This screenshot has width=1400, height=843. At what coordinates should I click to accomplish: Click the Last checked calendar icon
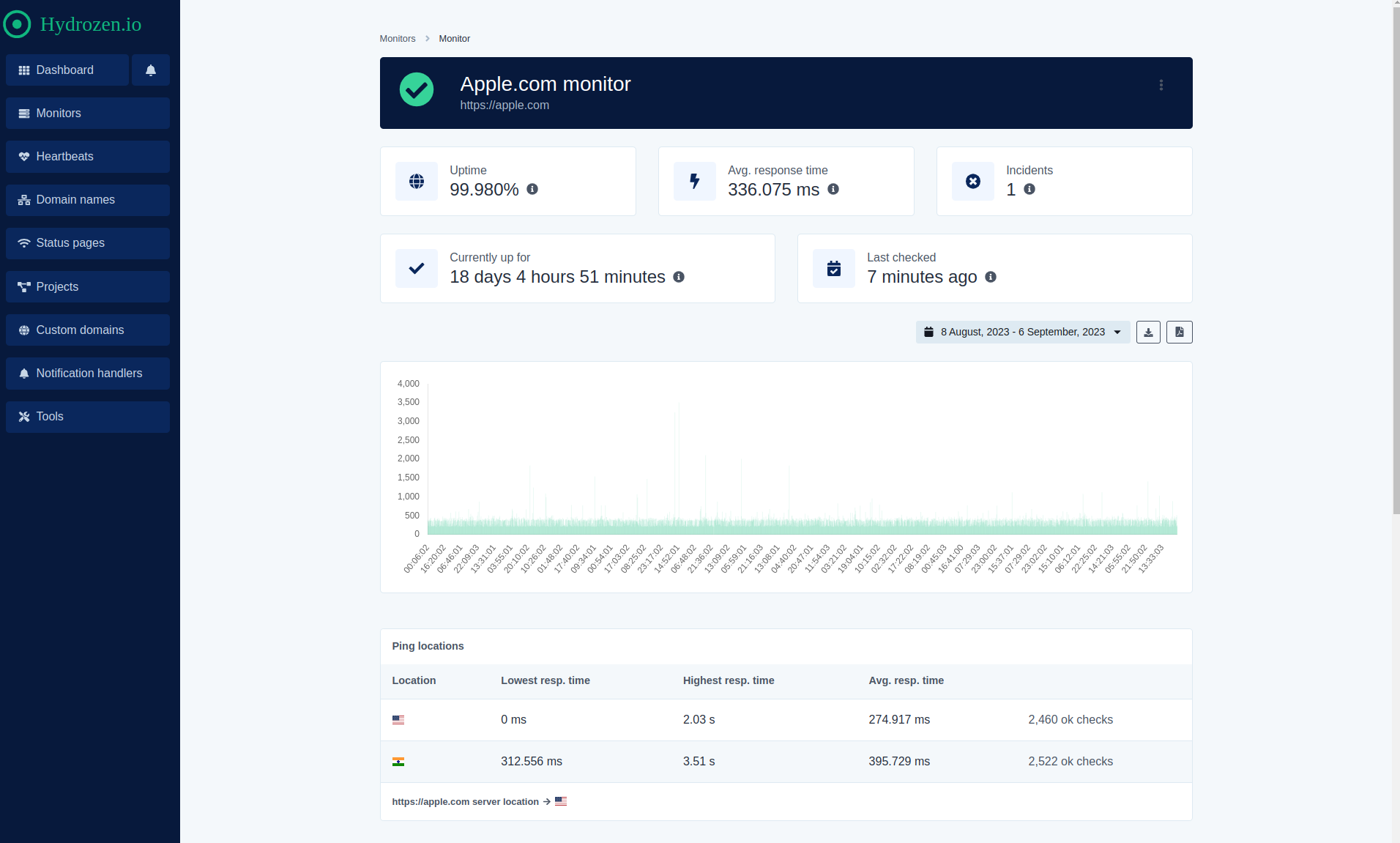click(x=834, y=268)
